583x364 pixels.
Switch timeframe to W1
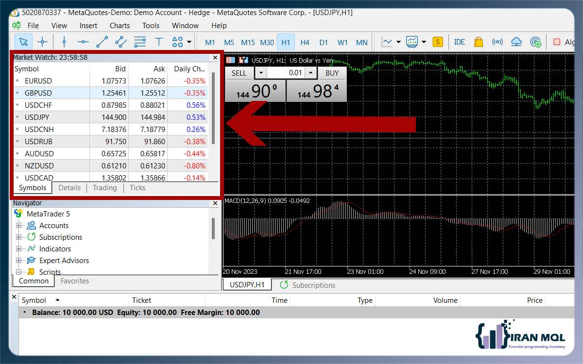click(x=343, y=42)
